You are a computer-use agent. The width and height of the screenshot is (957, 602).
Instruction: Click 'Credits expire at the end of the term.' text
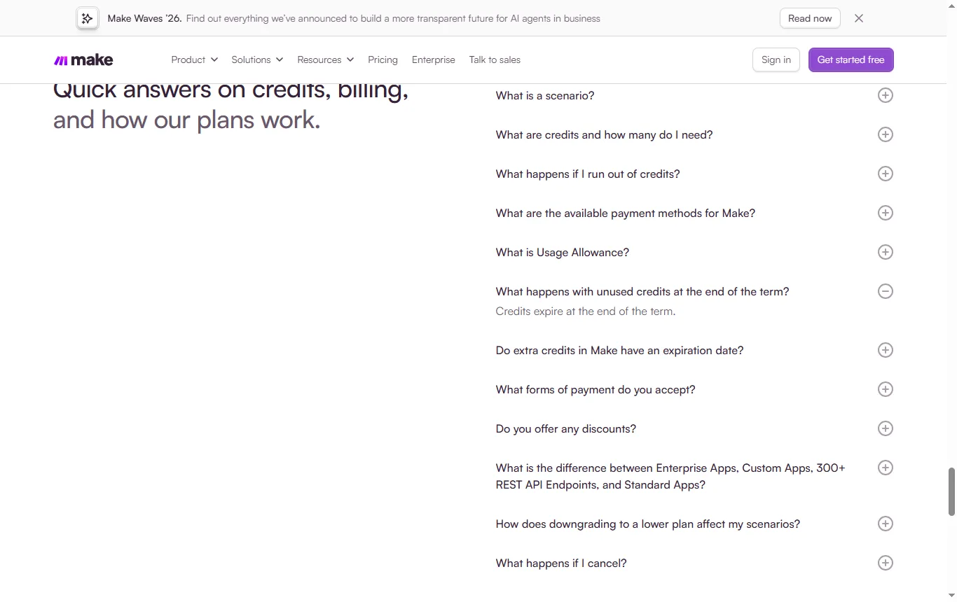586,311
